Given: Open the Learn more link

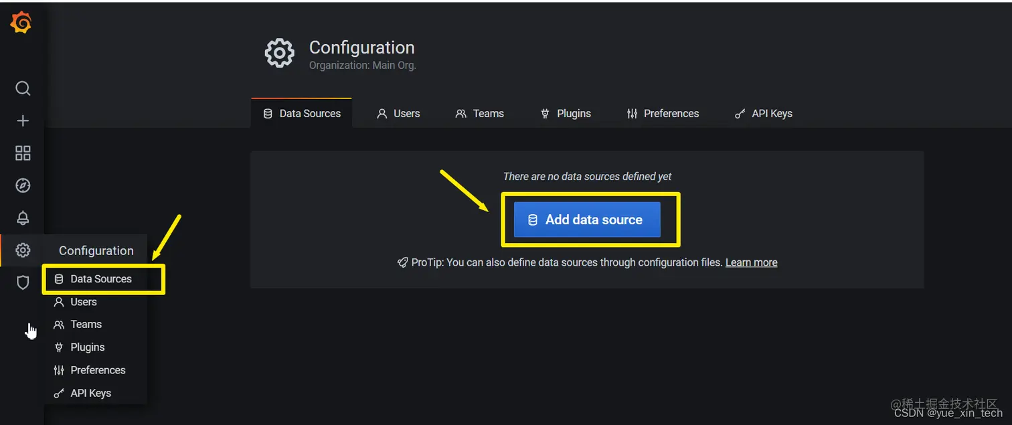Looking at the screenshot, I should click(x=751, y=262).
